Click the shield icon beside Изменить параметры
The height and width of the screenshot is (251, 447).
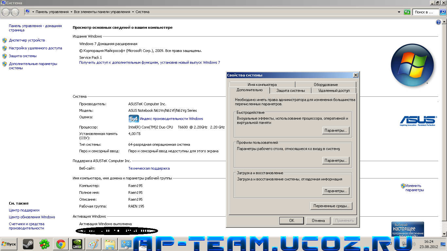(x=403, y=186)
